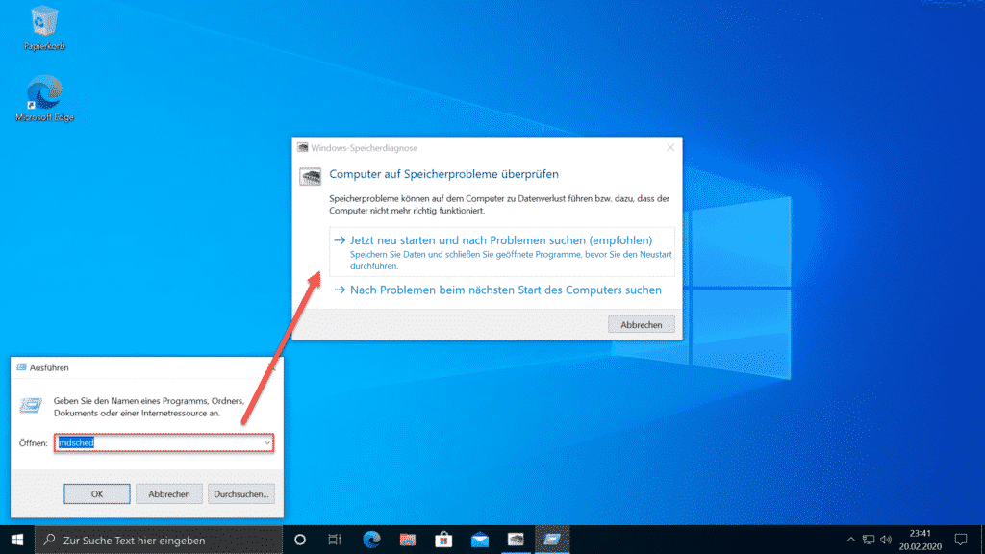Select the Microsoft Edge desktop shortcut
The width and height of the screenshot is (985, 554).
pos(44,99)
